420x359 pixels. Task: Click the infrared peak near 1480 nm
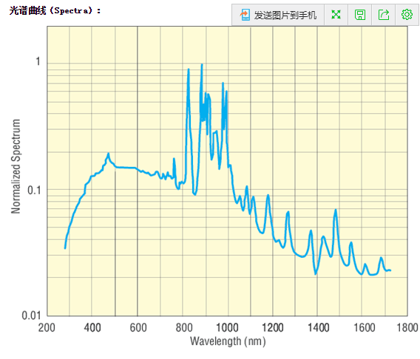[x=336, y=211]
